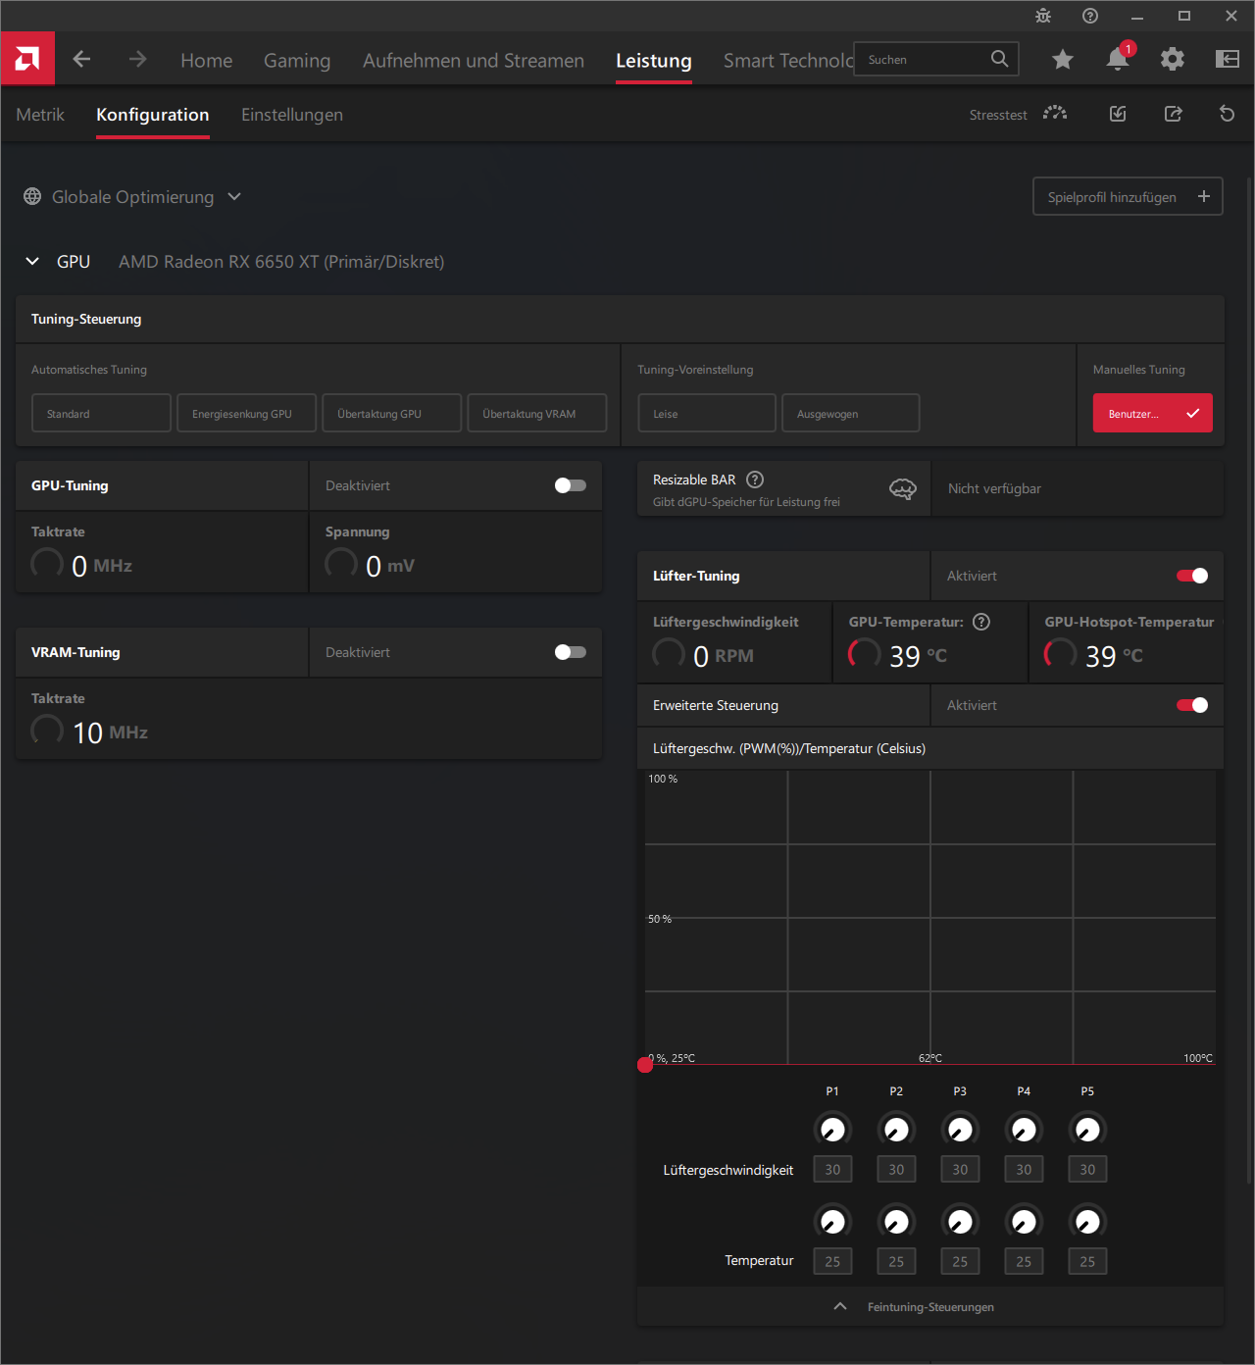This screenshot has height=1365, width=1255.
Task: Click P4 Temperatur value field
Action: [1024, 1261]
